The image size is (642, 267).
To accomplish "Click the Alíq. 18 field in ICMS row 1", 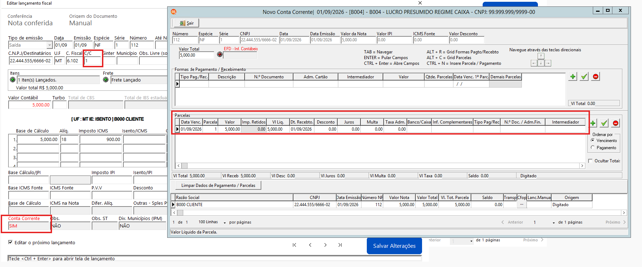I will (x=70, y=140).
